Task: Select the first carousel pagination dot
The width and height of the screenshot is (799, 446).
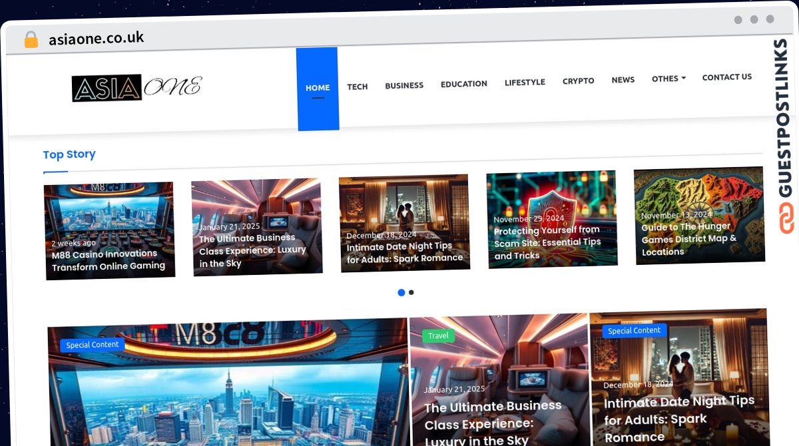Action: pos(401,292)
